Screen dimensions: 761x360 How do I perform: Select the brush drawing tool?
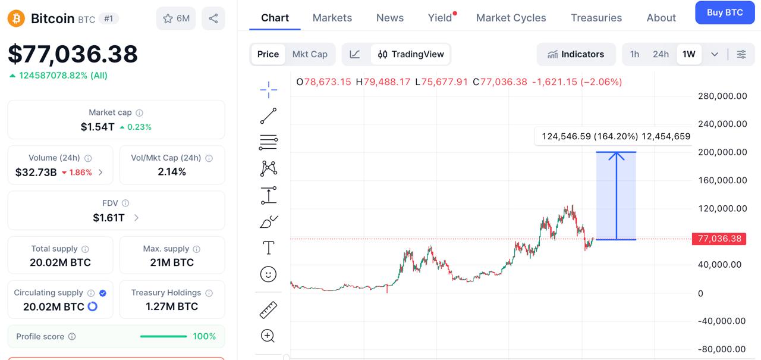click(x=269, y=221)
